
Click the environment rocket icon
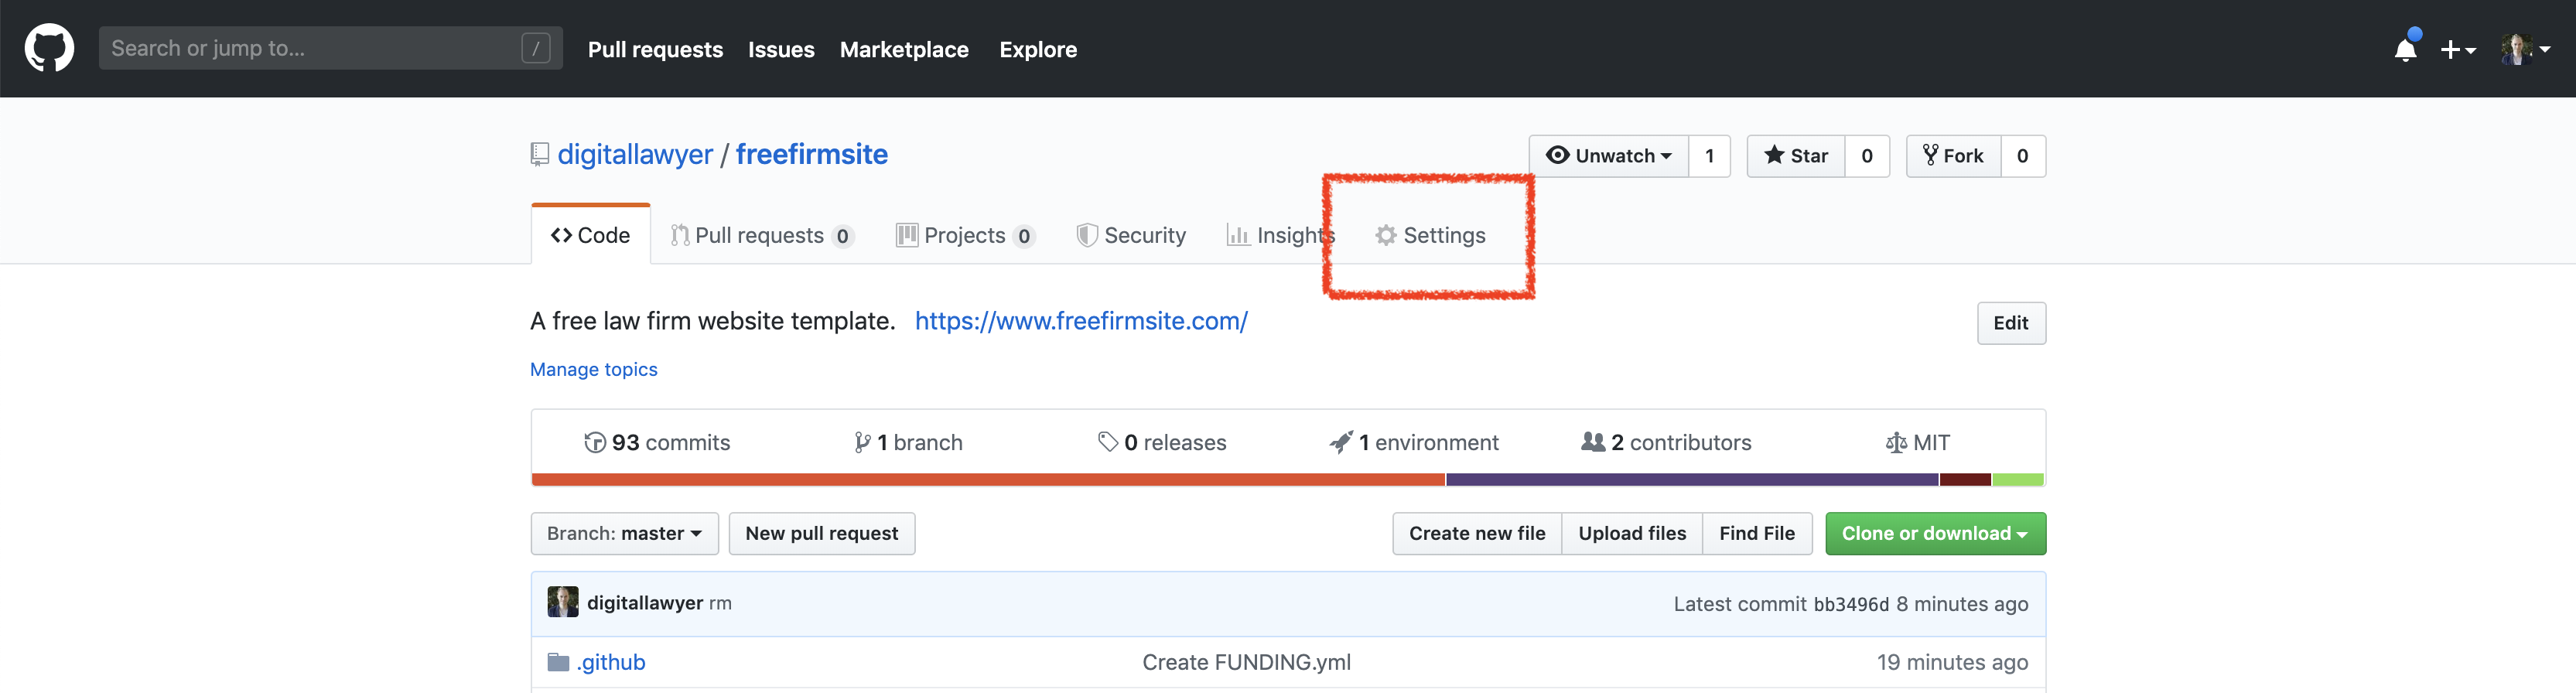click(x=1341, y=442)
